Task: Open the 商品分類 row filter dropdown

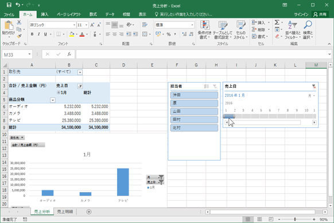Action: [x=53, y=100]
